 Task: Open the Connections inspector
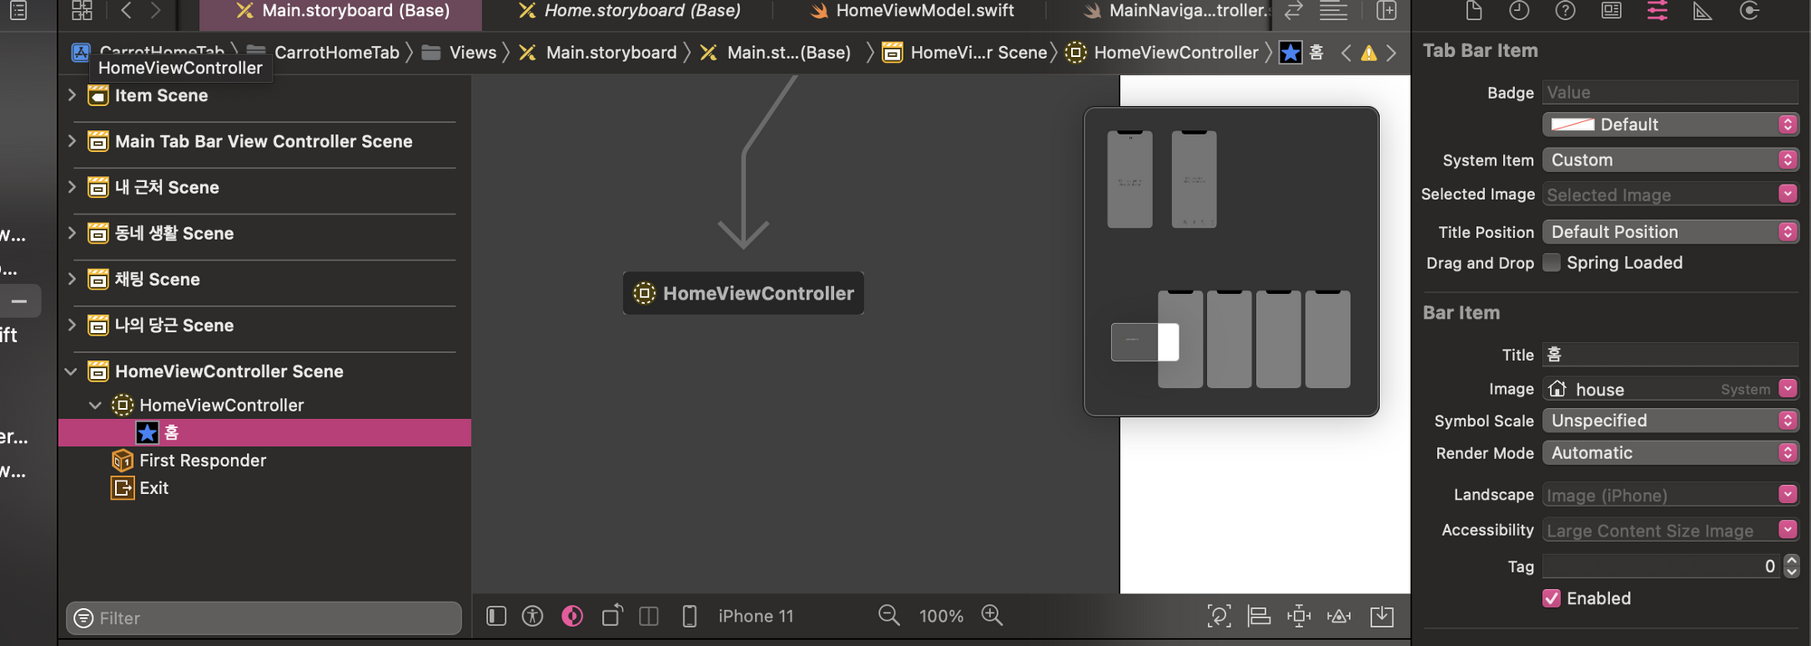(x=1749, y=11)
